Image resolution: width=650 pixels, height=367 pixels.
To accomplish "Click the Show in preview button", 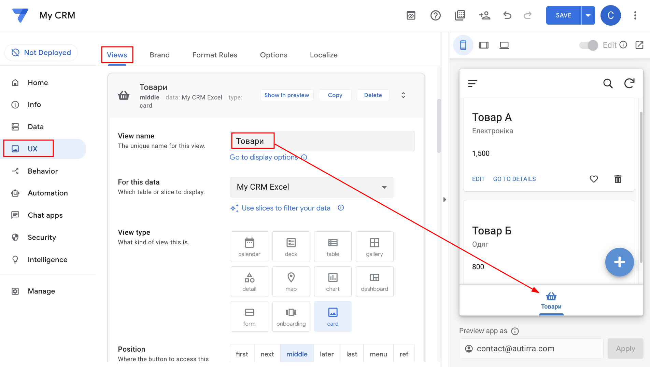I will click(287, 95).
